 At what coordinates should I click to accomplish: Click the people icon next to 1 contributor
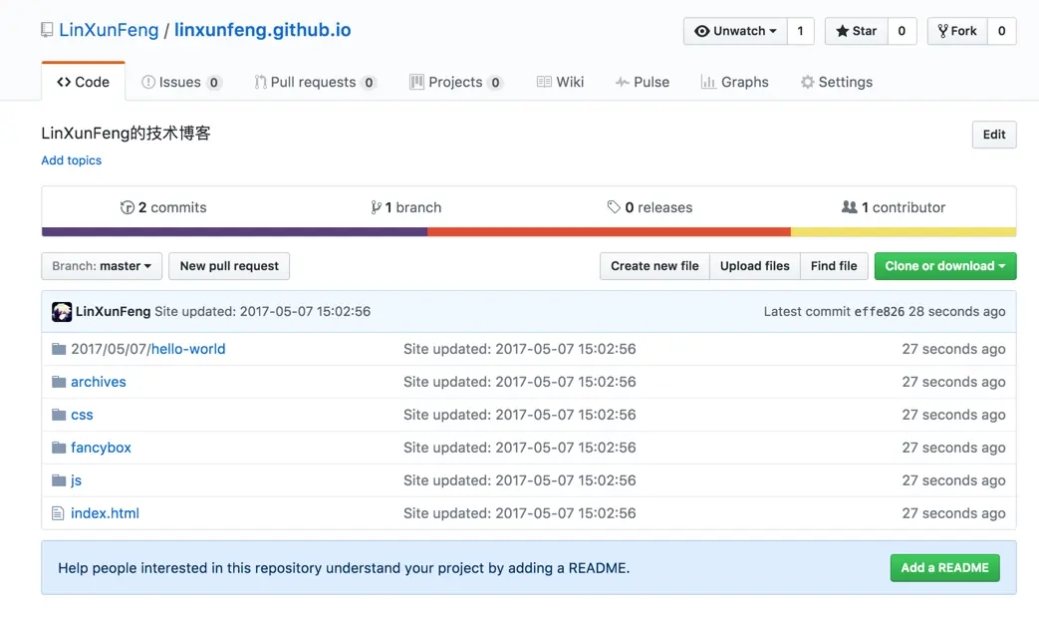pyautogui.click(x=849, y=207)
